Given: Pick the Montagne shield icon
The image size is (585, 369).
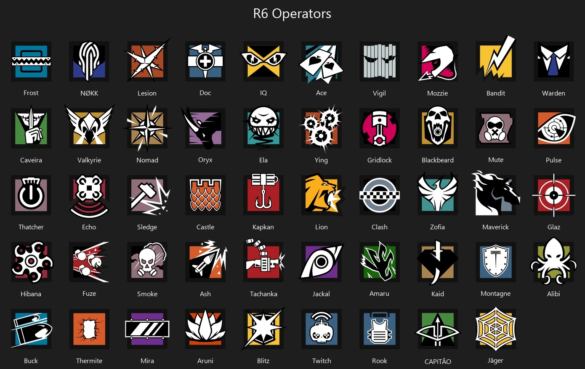Looking at the screenshot, I should (x=496, y=262).
